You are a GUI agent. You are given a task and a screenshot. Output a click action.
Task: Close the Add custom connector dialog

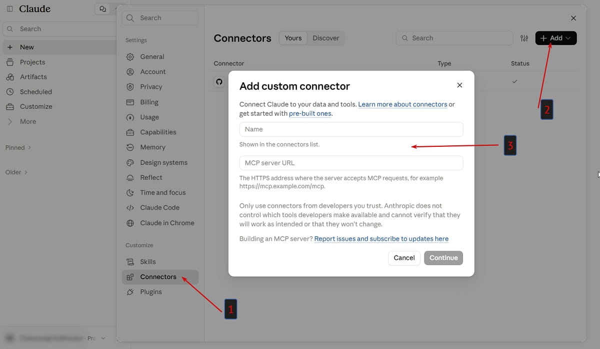[x=459, y=85]
